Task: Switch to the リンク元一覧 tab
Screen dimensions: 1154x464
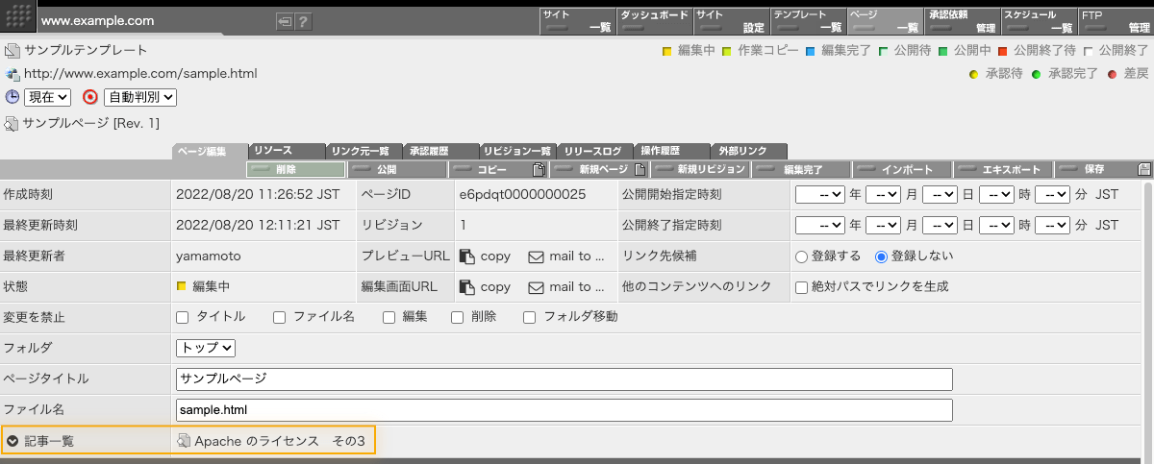Action: pyautogui.click(x=363, y=151)
